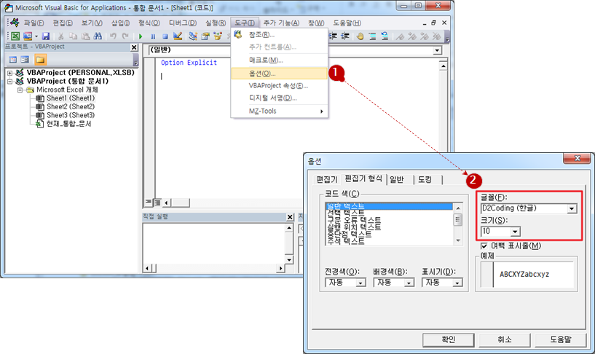Image resolution: width=595 pixels, height=354 pixels.
Task: Collapse Microsoft Excel 개체 folder
Action: click(x=20, y=90)
